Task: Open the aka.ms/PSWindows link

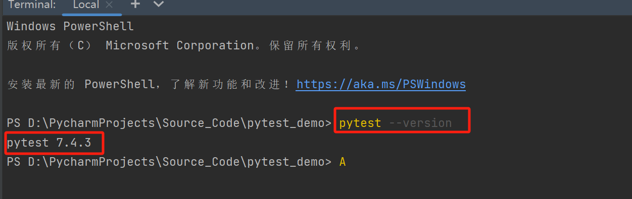Action: coord(381,84)
